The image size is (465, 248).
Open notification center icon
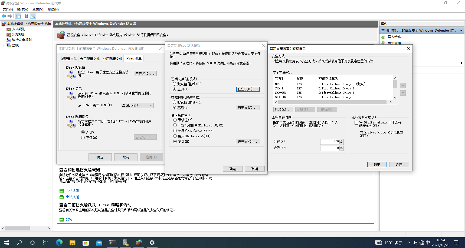coord(456,243)
